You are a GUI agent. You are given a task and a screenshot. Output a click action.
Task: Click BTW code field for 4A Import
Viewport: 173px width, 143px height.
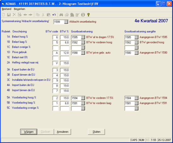tap(55, 86)
